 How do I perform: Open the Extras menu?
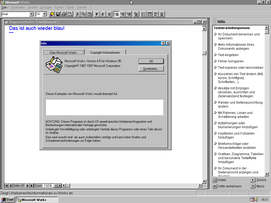point(70,7)
